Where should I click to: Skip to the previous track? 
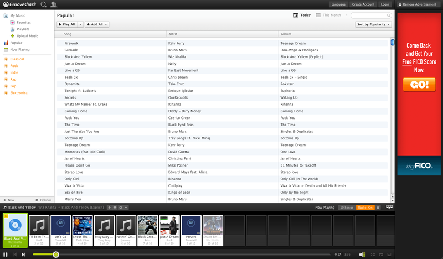15,255
